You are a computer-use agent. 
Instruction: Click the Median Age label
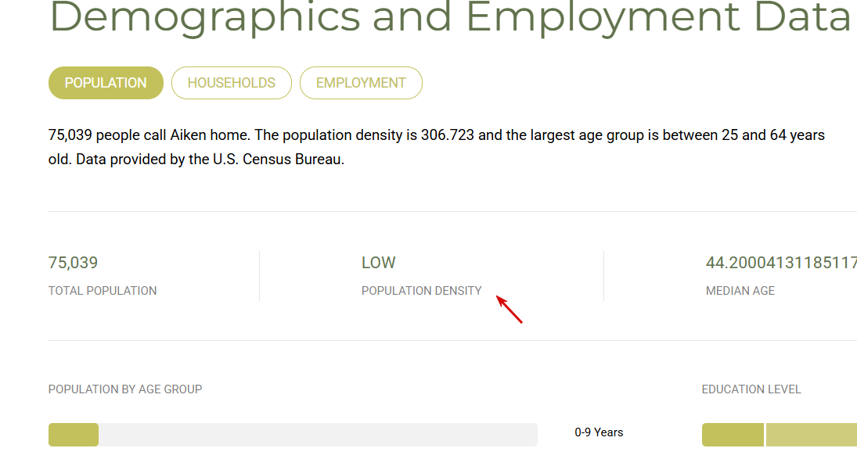point(740,291)
